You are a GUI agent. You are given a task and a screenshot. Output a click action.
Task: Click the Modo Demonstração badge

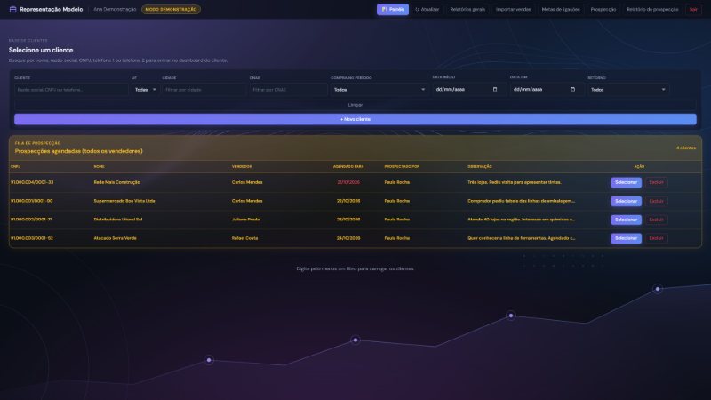coord(171,9)
